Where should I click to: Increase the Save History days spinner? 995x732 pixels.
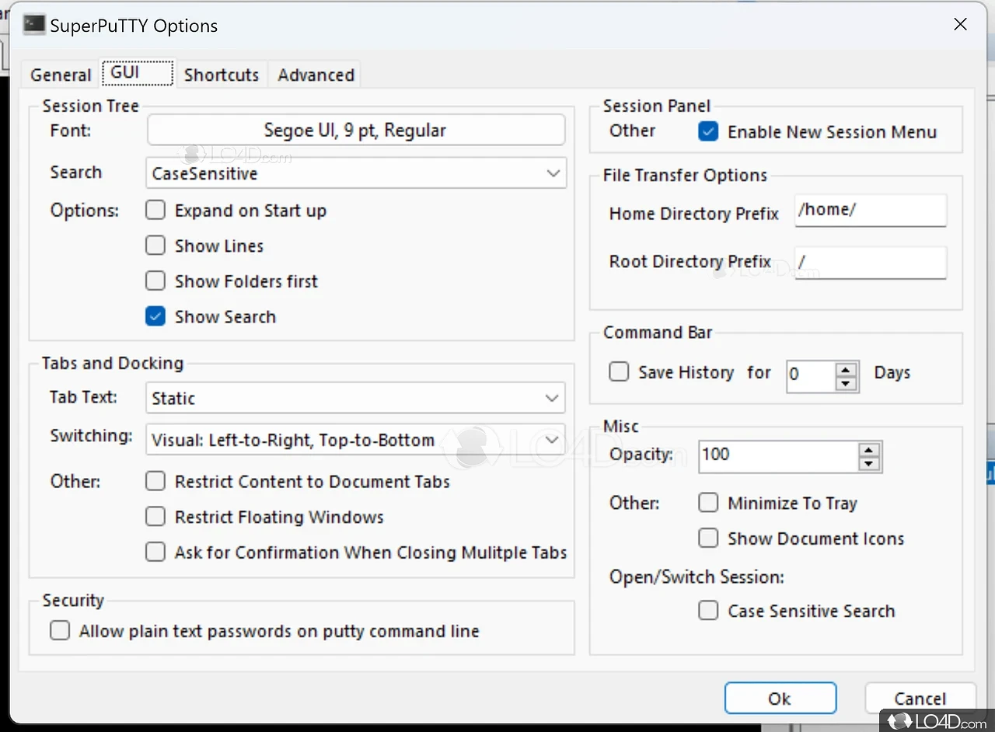[x=846, y=367]
